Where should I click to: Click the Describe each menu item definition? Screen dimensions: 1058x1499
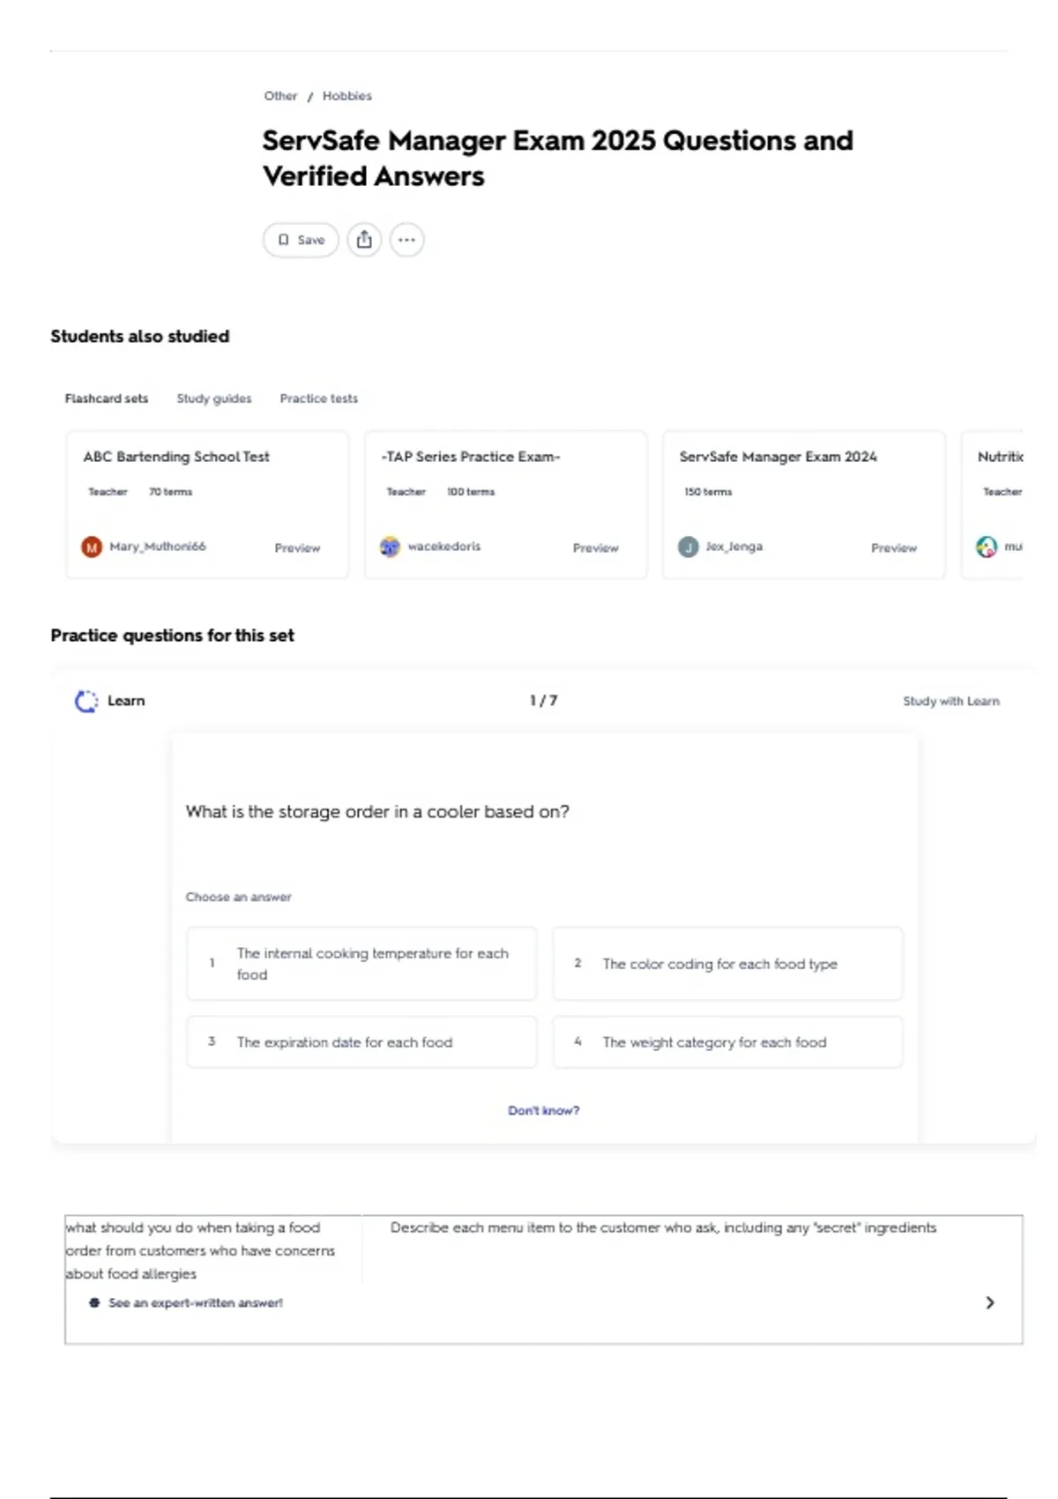(663, 1227)
